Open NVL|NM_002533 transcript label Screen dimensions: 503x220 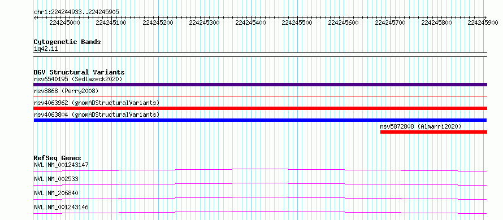[x=56, y=179]
